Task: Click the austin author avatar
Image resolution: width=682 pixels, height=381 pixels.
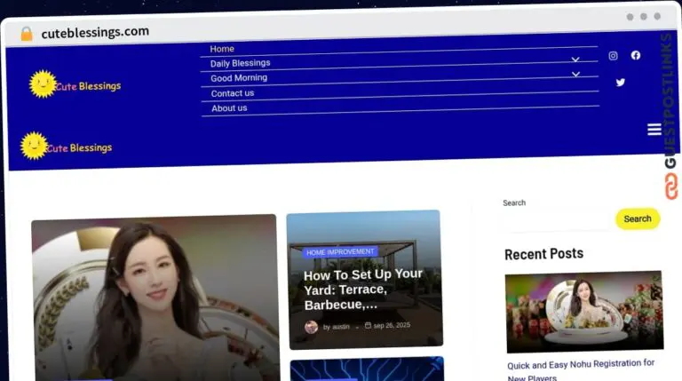Action: [x=311, y=327]
